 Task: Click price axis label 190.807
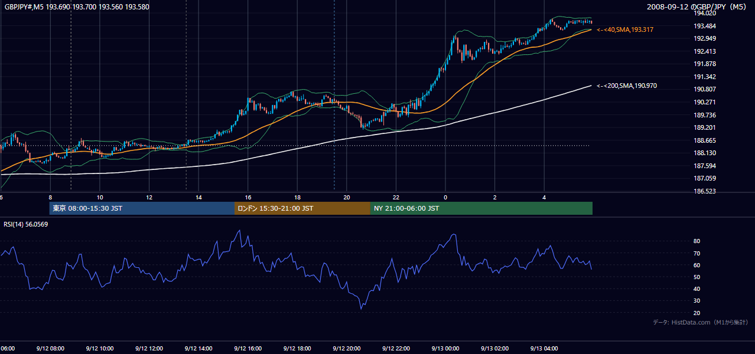pos(705,90)
